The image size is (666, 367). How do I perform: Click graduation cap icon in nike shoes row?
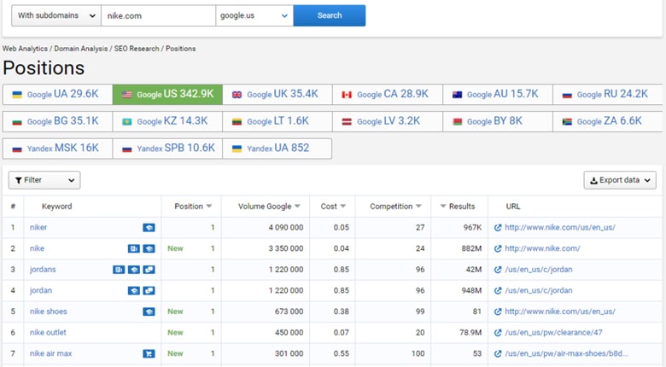(149, 312)
